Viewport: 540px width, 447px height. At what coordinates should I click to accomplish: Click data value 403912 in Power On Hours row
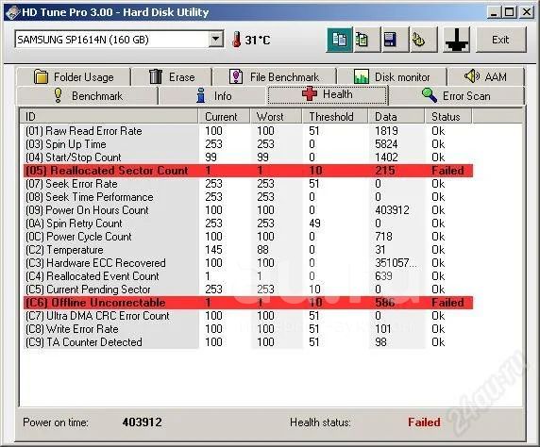[392, 210]
